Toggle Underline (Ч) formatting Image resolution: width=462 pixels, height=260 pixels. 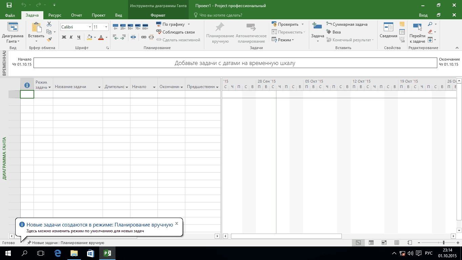[79, 37]
